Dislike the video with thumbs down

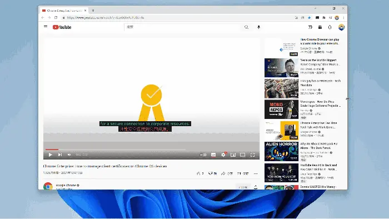pyautogui.click(x=212, y=173)
